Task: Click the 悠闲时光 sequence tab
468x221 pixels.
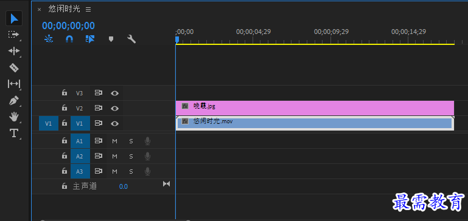Action: 64,9
